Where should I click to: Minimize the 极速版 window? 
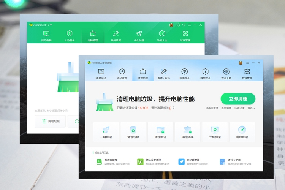pos(253,63)
